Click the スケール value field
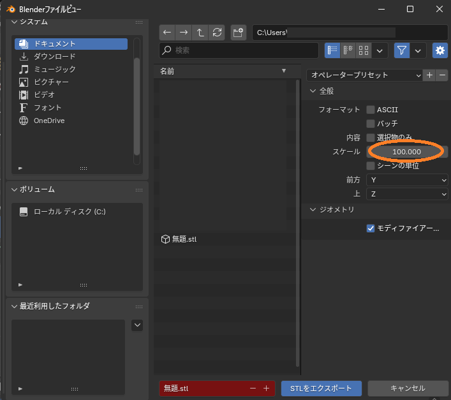This screenshot has height=400, width=451. pyautogui.click(x=407, y=152)
